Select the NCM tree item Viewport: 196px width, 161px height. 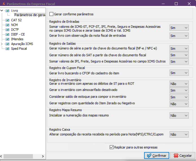click(x=14, y=25)
